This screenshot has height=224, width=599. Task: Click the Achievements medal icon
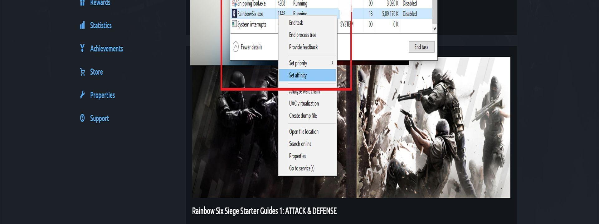pos(82,48)
